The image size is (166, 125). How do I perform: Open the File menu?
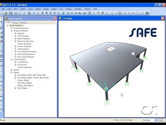click(x=3, y=9)
